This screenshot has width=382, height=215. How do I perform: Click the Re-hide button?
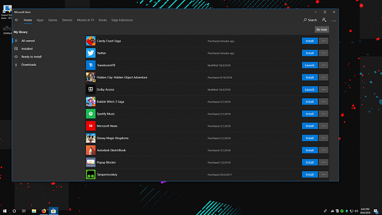pyautogui.click(x=321, y=30)
